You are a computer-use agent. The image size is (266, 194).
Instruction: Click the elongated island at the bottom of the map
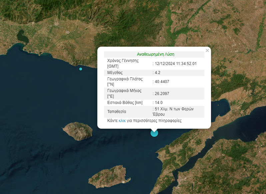pyautogui.click(x=109, y=177)
